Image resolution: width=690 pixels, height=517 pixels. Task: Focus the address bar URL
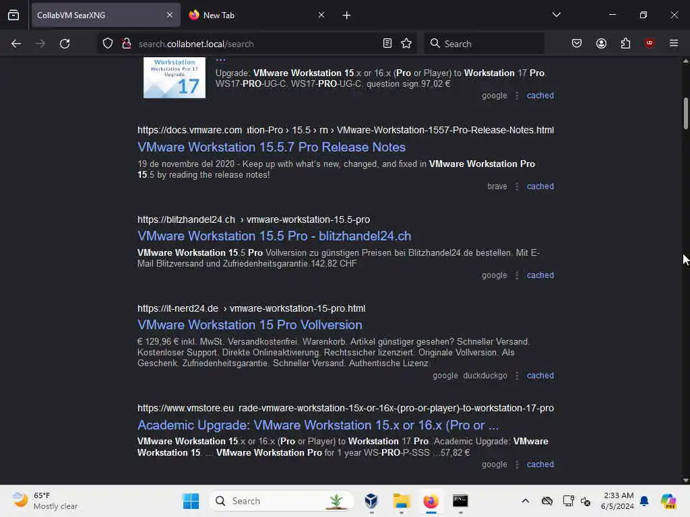pos(257,44)
